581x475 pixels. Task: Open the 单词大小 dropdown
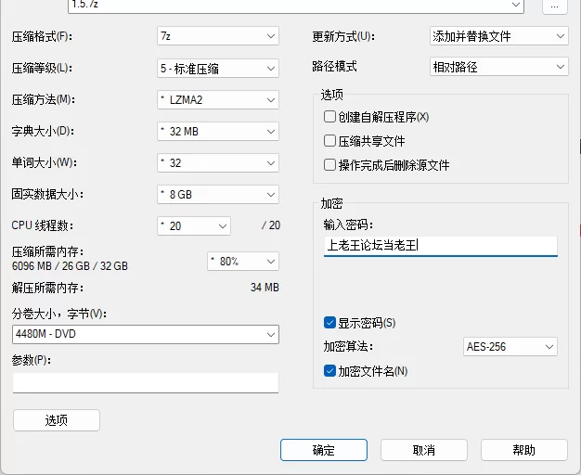coord(218,162)
